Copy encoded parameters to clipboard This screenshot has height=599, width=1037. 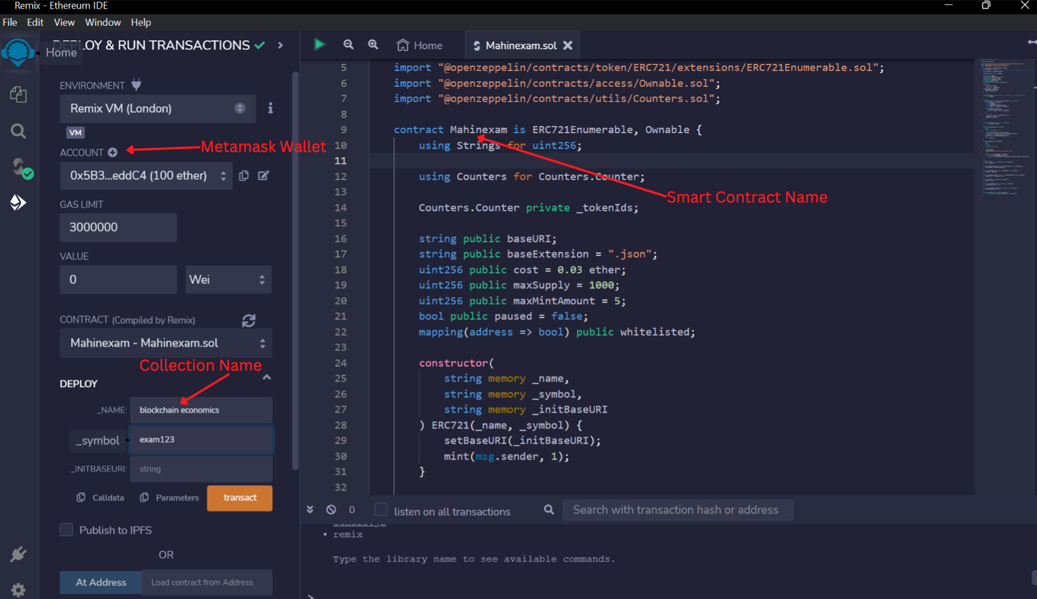point(144,497)
